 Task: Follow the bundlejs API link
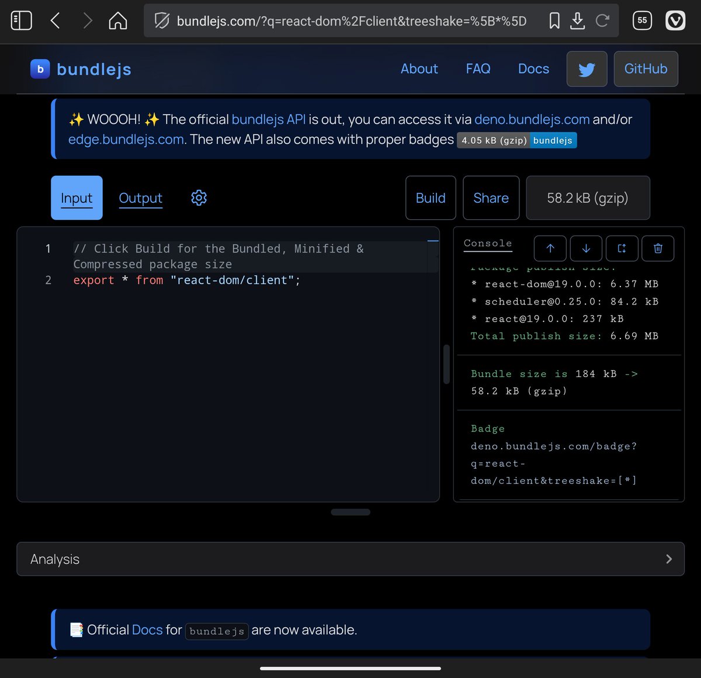(269, 119)
